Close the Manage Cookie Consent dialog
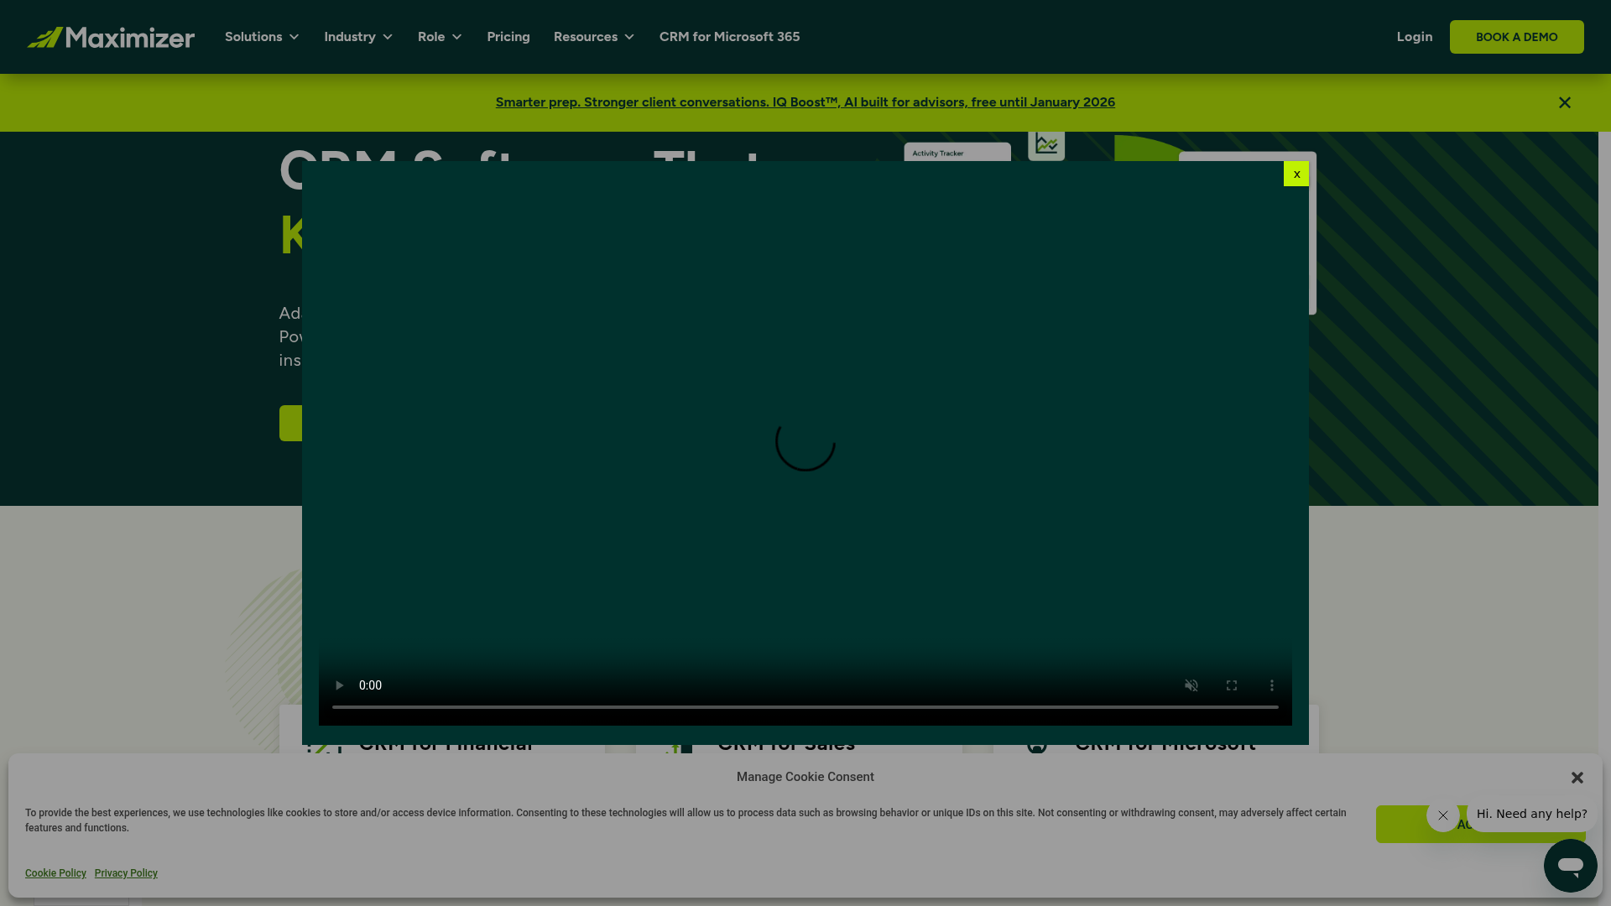 [1577, 778]
